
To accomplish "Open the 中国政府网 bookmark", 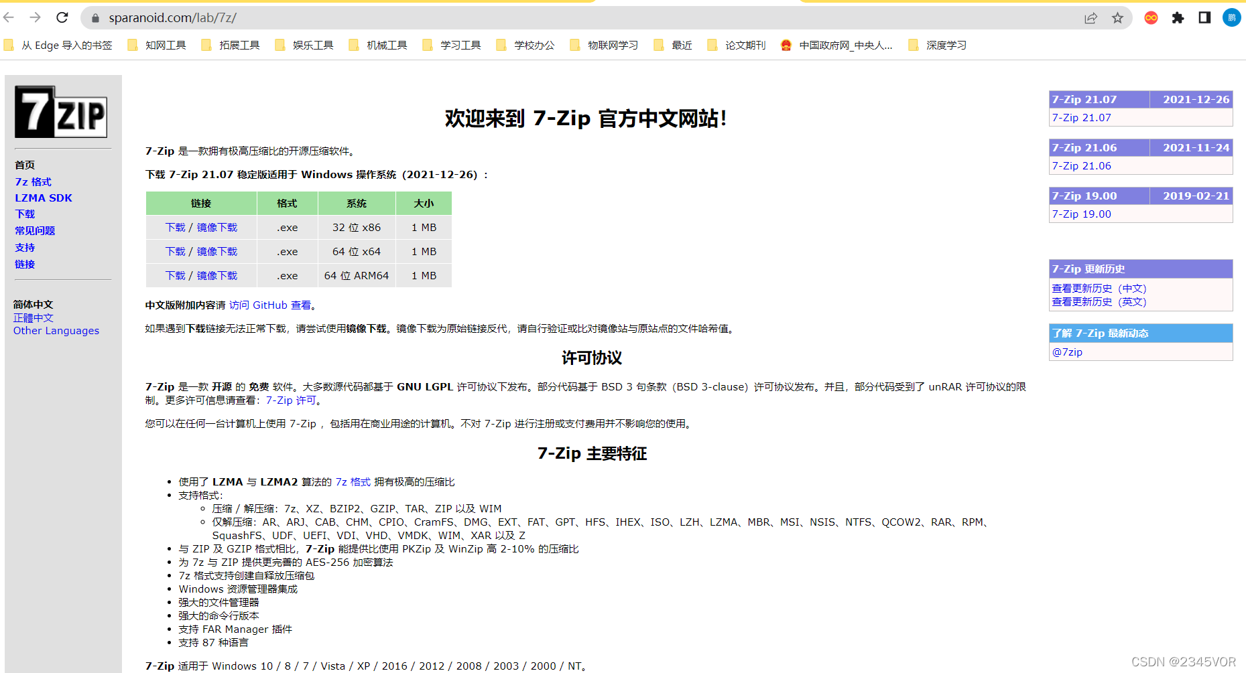I will pos(837,45).
